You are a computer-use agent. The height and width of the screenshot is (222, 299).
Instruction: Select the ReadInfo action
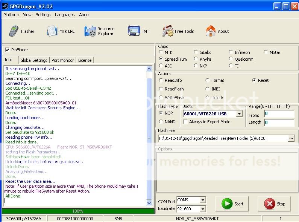pyautogui.click(x=161, y=80)
